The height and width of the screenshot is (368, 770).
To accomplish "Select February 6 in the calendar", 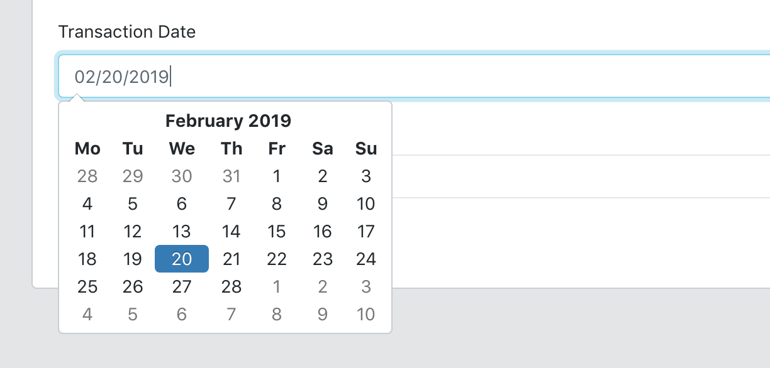I will tap(182, 203).
